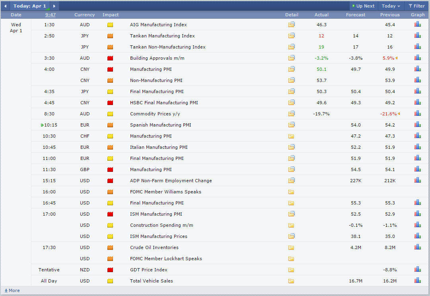Select Spanish Manufacturing PMI event
Viewport: 430px width, 296px height.
click(161, 125)
